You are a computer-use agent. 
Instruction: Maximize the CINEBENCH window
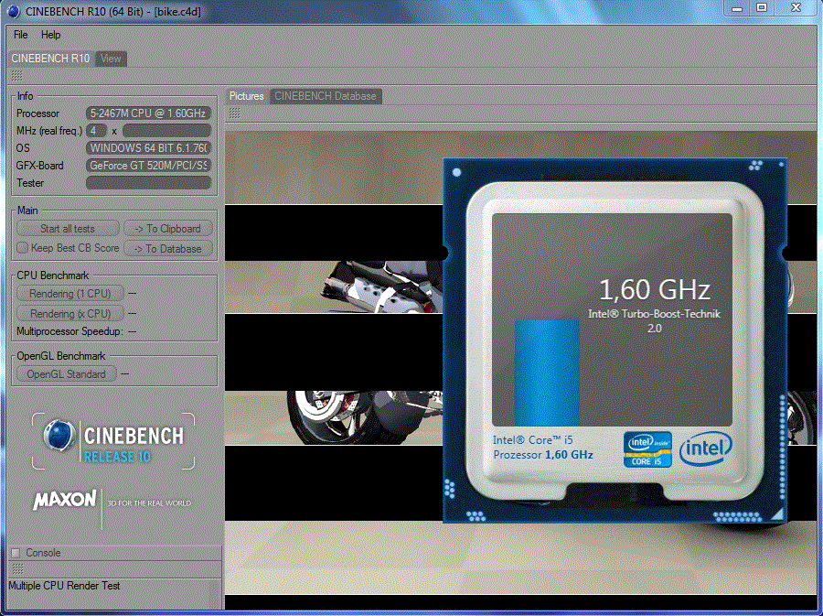762,7
